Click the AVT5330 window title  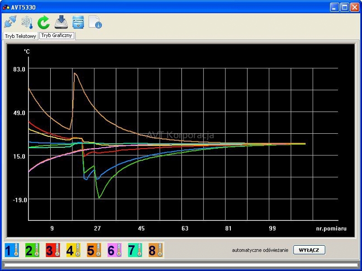(x=24, y=7)
